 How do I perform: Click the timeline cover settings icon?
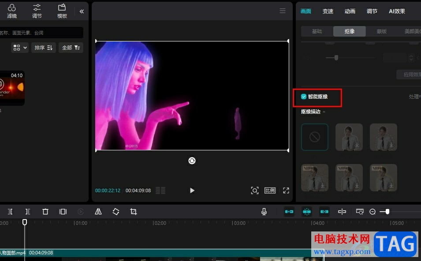click(x=360, y=212)
